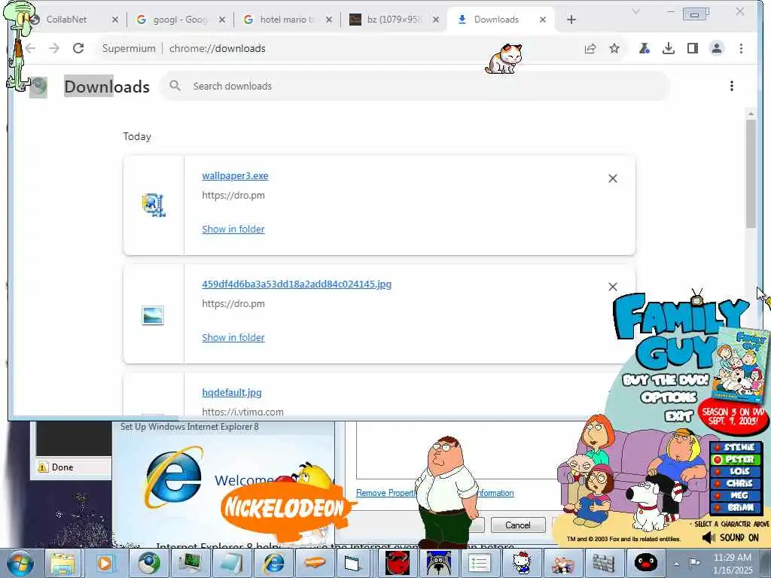Image resolution: width=771 pixels, height=578 pixels.
Task: Select Brian in Family Guy character list
Action: click(735, 507)
